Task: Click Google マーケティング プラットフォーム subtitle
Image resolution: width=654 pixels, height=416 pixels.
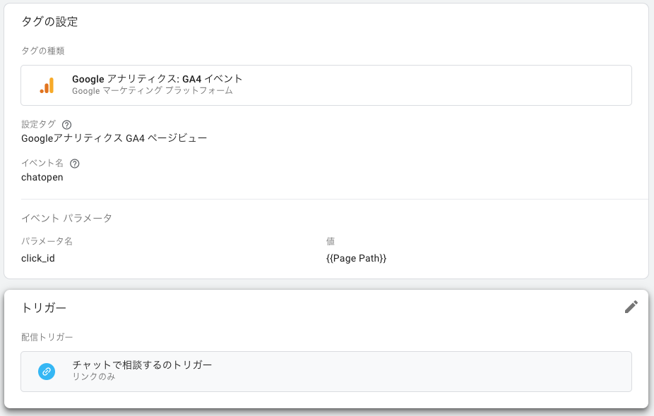Action: [153, 91]
